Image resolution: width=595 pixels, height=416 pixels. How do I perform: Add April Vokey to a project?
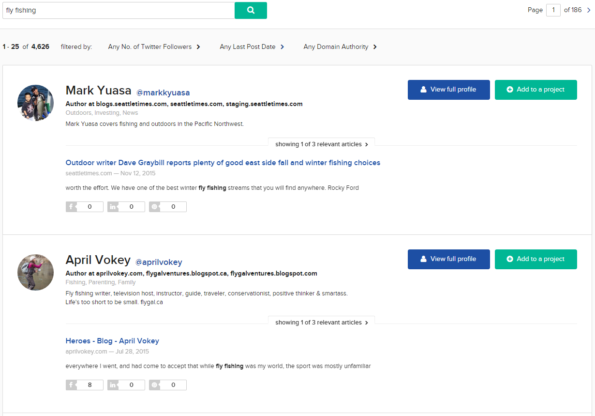pos(535,259)
